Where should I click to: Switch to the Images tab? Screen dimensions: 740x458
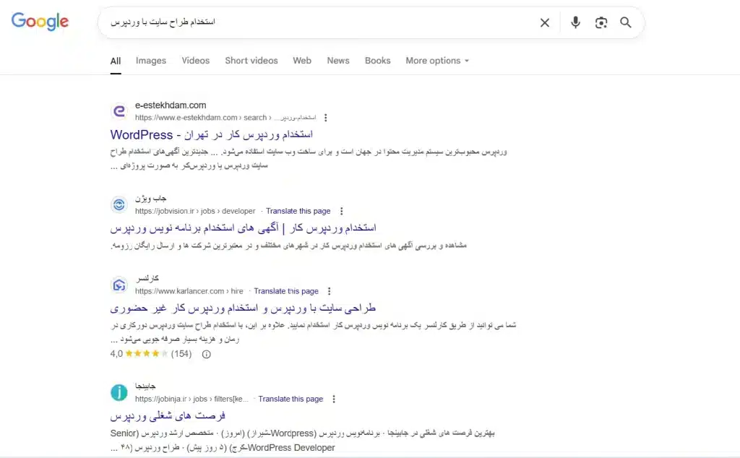151,61
